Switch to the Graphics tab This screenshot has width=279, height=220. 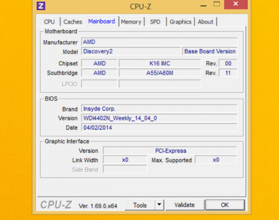(x=180, y=22)
